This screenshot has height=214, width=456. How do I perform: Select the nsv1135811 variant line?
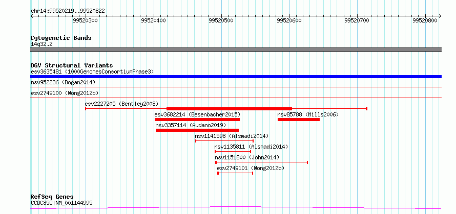point(233,152)
